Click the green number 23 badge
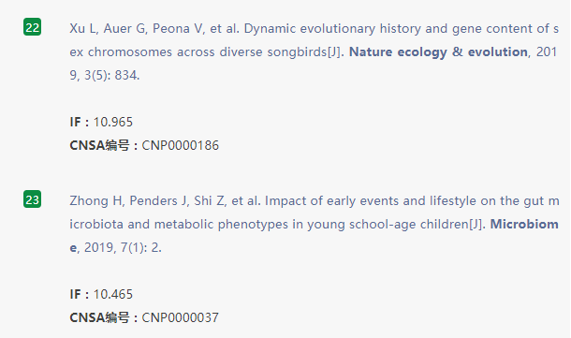Screen dimensions: 571x338 pyautogui.click(x=33, y=199)
